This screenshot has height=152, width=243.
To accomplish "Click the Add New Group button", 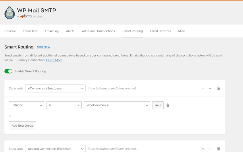I will (23, 125).
